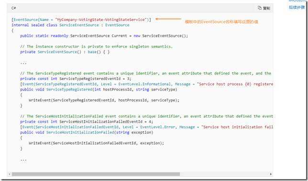
Task: Click the "MyCompany-VotingState-VotingStateService" string
Action: pos(101,20)
